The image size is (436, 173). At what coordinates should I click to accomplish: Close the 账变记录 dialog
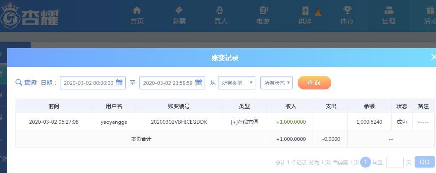pyautogui.click(x=433, y=57)
